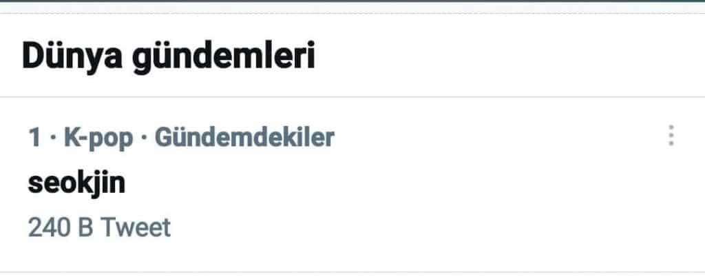The image size is (705, 277).
Task: Select the rank number 1 of the trend
Action: click(x=34, y=138)
